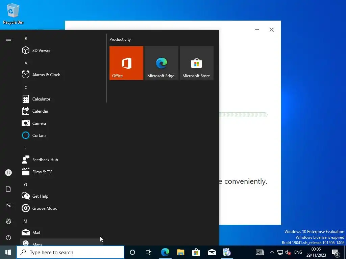Click the Office tile
346x259 pixels.
(x=126, y=63)
